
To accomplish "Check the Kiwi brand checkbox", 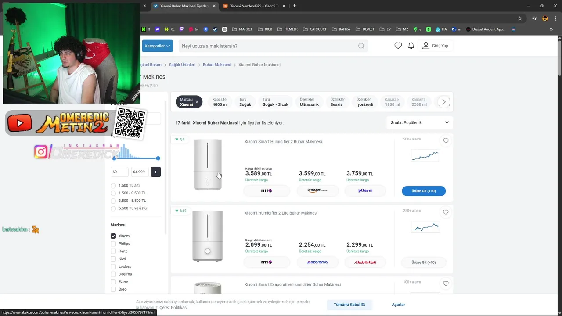I will coord(113,259).
